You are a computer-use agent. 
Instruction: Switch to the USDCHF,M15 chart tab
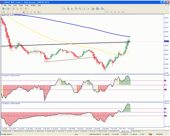coord(7,131)
